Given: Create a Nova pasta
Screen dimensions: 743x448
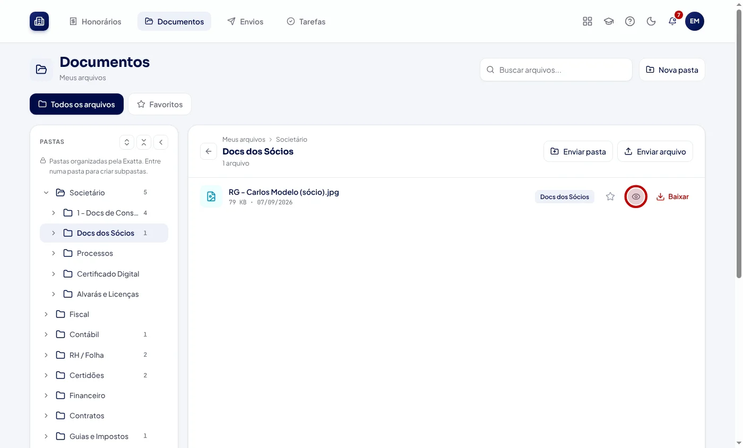Looking at the screenshot, I should pos(672,70).
